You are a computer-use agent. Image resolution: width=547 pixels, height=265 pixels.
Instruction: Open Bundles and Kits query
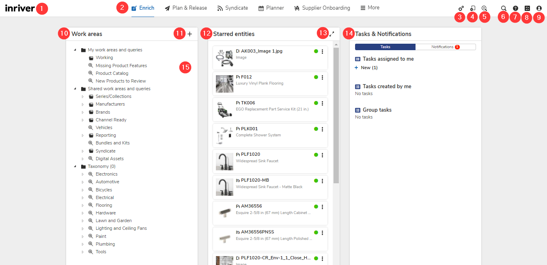pos(113,143)
